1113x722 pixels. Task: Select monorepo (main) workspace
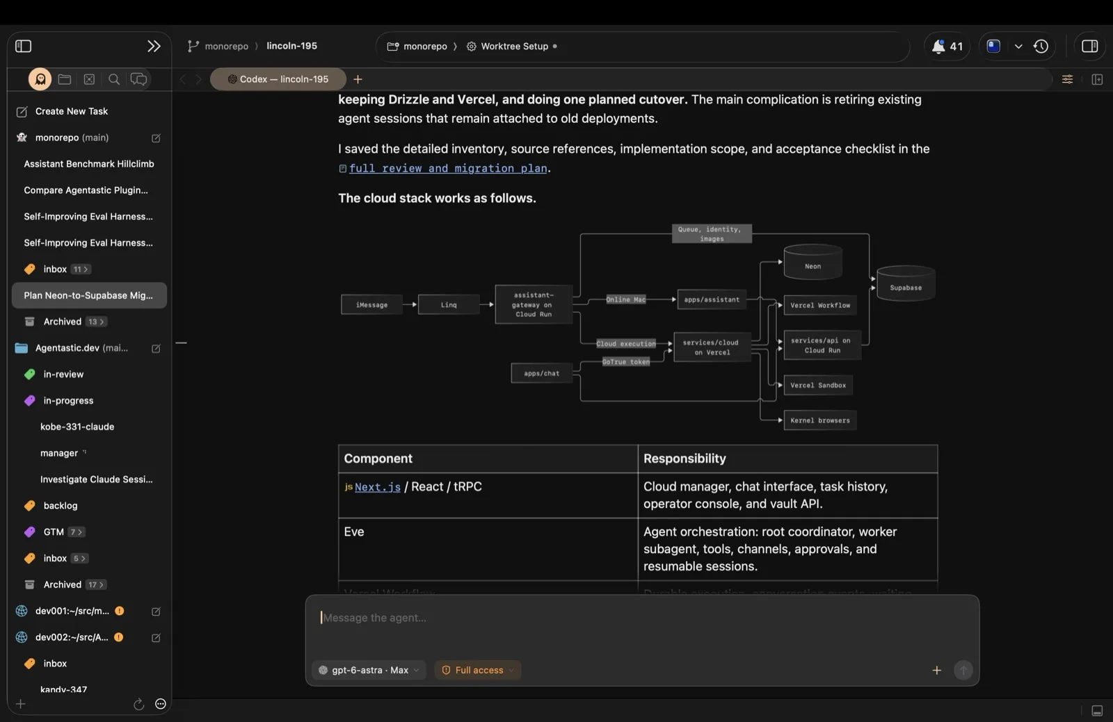72,138
